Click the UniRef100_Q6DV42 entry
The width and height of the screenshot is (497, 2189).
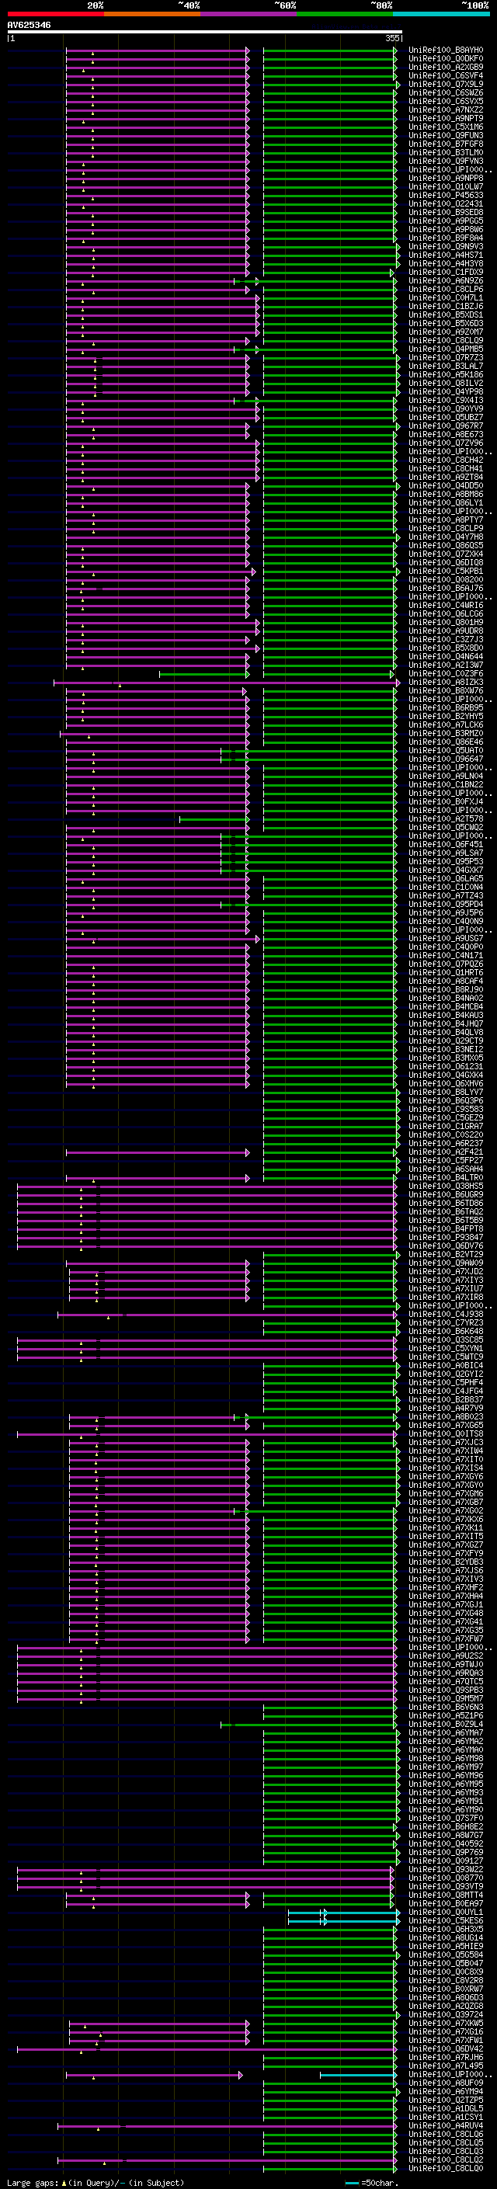[446, 2048]
